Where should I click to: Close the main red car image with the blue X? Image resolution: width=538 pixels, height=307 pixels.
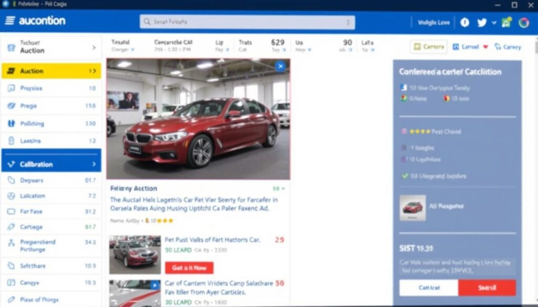280,66
